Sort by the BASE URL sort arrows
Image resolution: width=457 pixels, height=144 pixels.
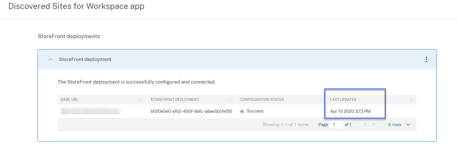coord(140,99)
